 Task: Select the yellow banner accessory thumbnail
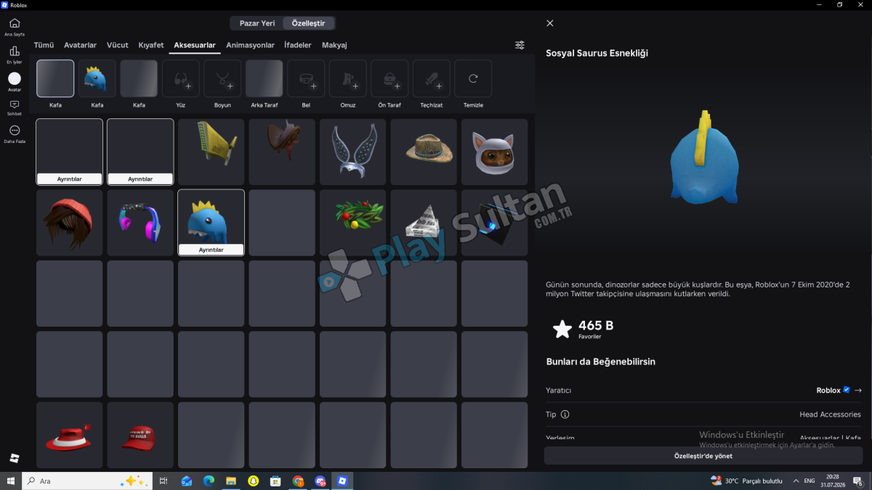(x=211, y=152)
